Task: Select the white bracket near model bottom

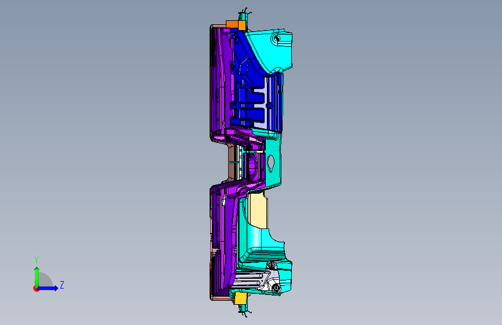Action: coord(270,278)
